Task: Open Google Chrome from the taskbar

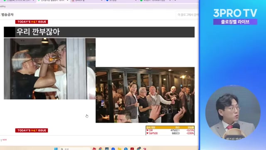Action: pos(101,149)
